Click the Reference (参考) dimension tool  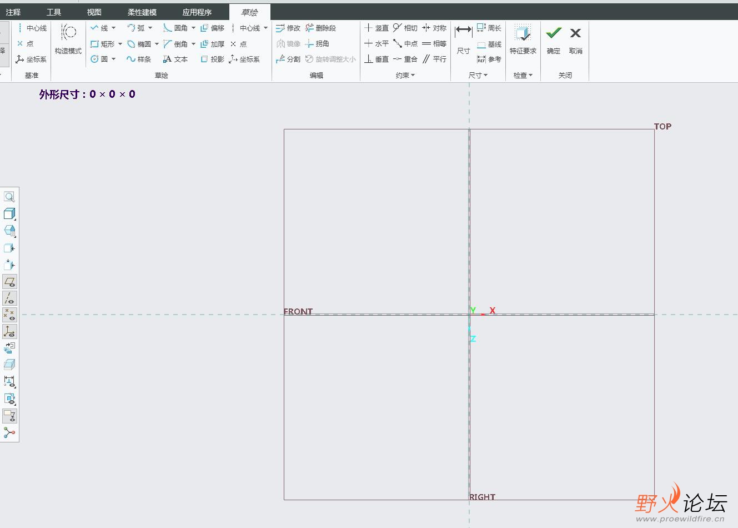489,59
